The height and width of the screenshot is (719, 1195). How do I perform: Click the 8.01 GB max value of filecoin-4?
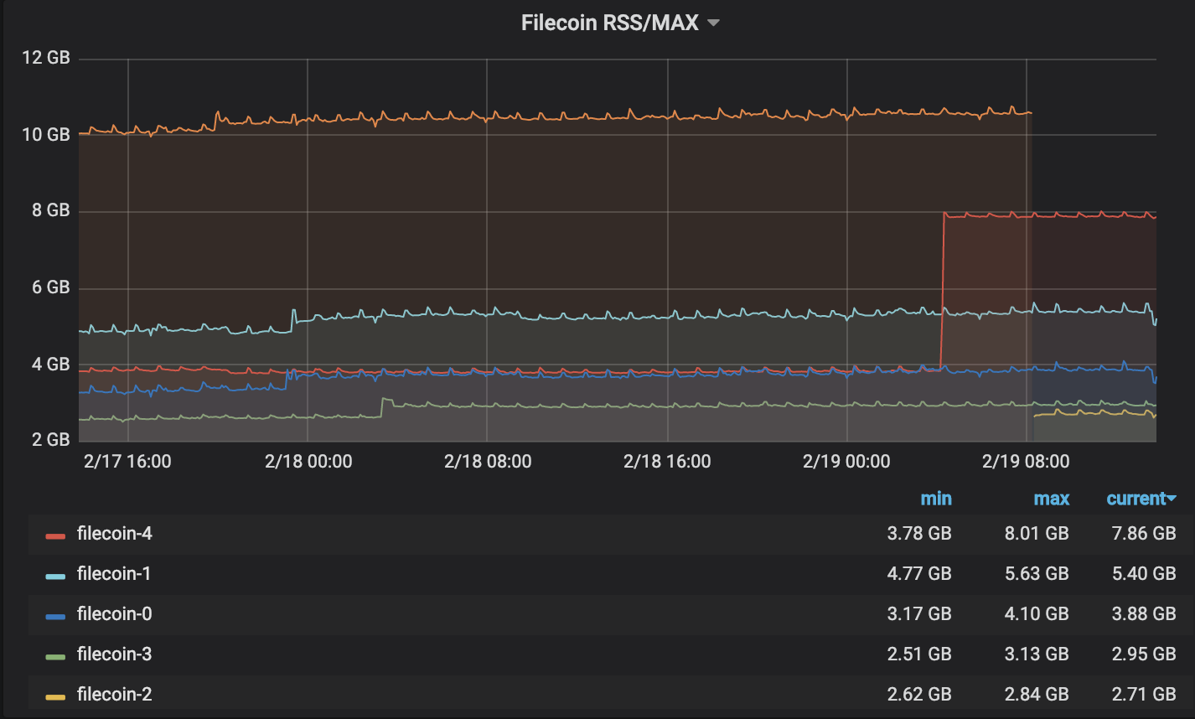pyautogui.click(x=1037, y=534)
